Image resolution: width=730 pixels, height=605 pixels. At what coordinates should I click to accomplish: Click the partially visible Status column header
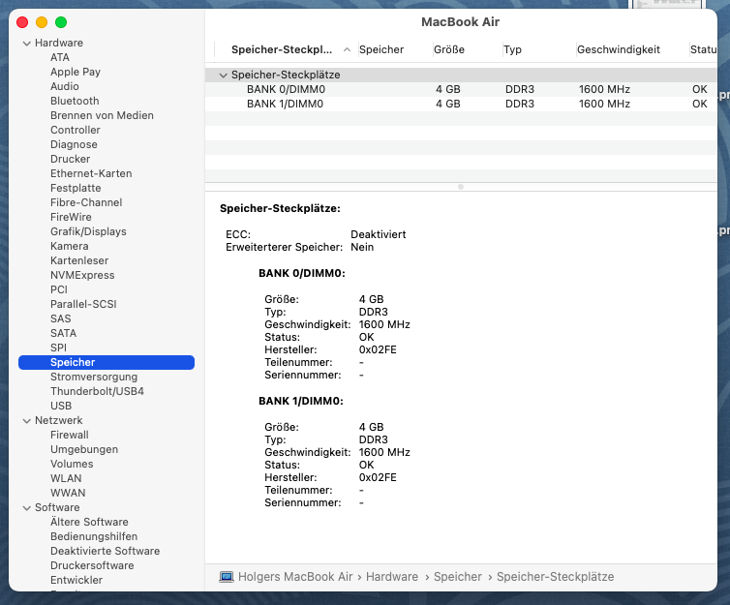(x=704, y=49)
